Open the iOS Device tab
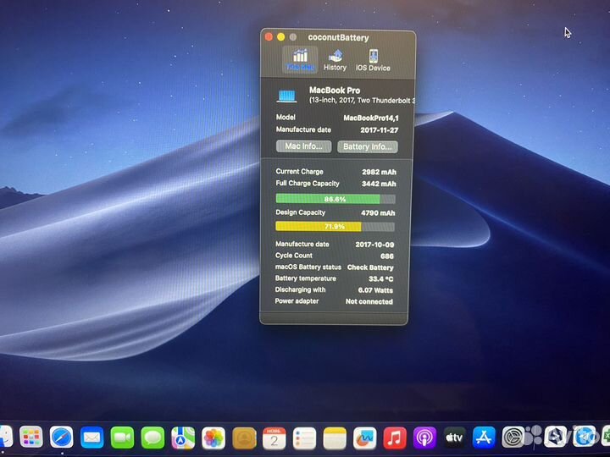 pos(373,60)
